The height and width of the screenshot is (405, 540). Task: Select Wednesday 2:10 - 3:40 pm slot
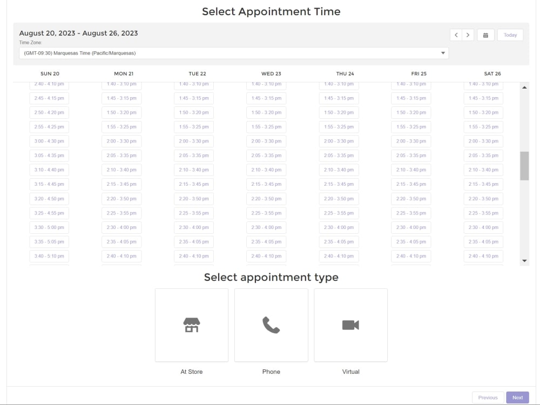point(266,170)
